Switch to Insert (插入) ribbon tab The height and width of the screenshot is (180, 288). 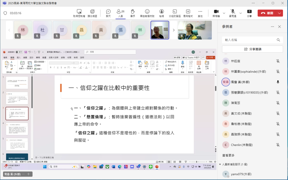pos(19,58)
